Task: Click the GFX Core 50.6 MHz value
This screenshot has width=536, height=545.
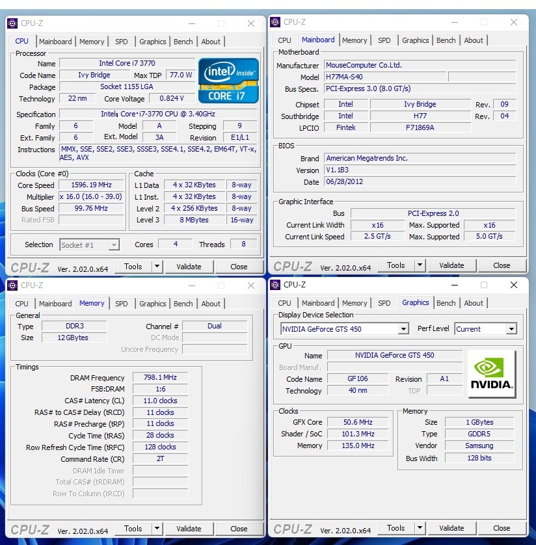Action: coord(358,422)
